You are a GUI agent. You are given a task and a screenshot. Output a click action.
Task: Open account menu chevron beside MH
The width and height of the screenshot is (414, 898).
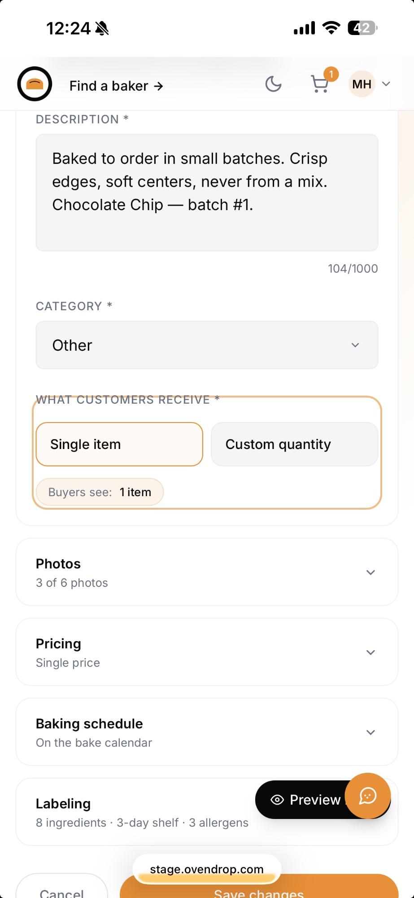(x=386, y=84)
